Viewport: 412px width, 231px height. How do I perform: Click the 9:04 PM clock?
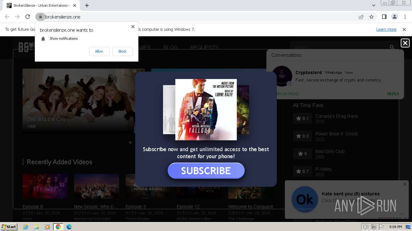tap(396, 227)
